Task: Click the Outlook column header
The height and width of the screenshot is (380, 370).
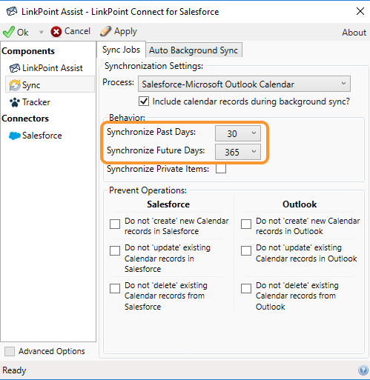Action: 300,204
